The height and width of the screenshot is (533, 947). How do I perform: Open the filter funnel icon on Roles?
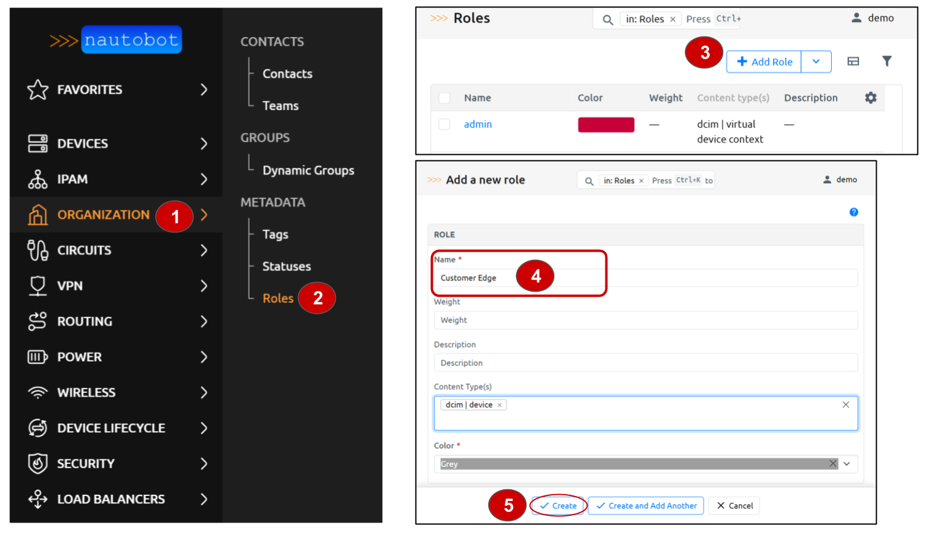point(887,61)
